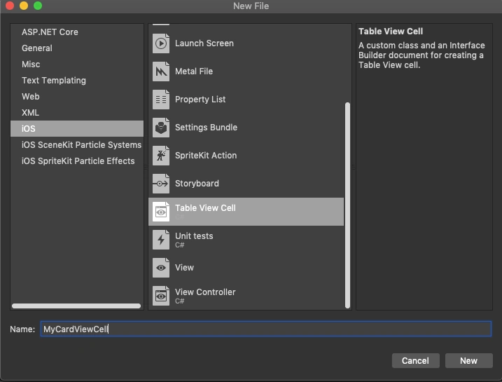The image size is (502, 382).
Task: Confirm with the New button
Action: click(468, 361)
